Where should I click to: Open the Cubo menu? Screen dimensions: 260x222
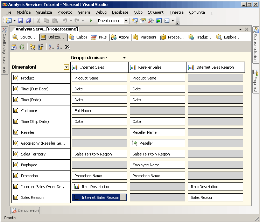click(x=138, y=12)
